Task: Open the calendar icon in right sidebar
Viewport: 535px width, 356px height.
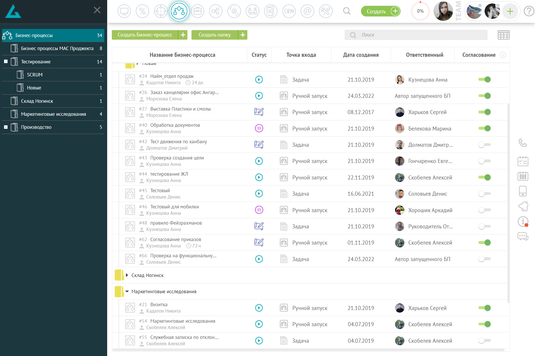Action: 523,177
